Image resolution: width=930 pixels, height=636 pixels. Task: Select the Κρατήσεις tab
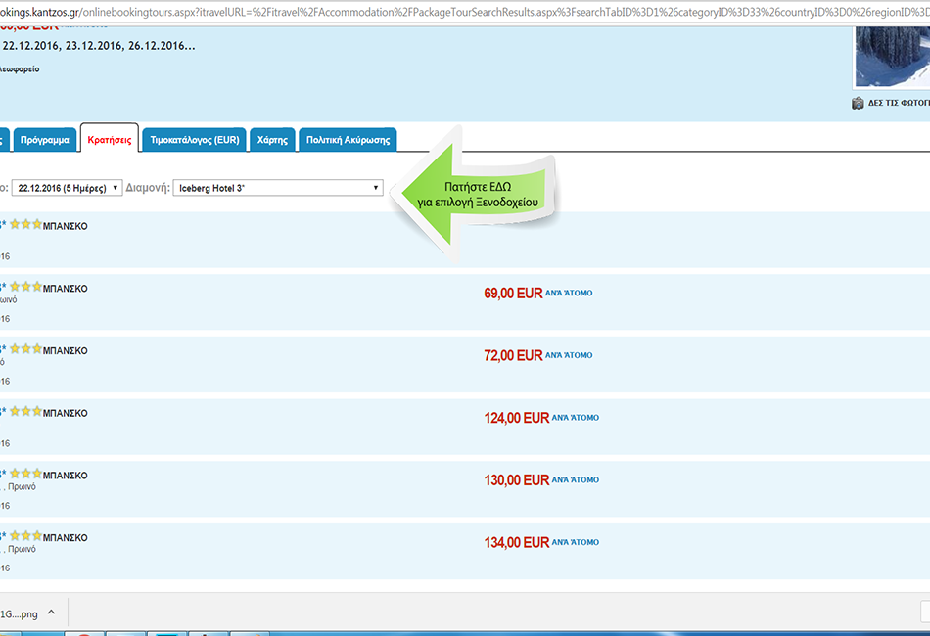110,140
